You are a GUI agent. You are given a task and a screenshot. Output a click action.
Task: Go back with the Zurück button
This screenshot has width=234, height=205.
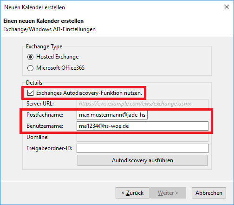point(132,193)
